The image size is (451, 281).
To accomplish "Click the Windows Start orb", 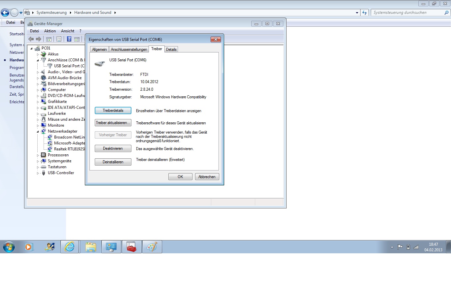I will [9, 247].
